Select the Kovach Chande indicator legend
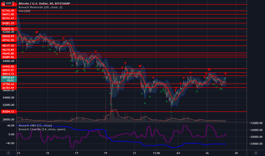This screenshot has width=265, height=156. click(42, 129)
